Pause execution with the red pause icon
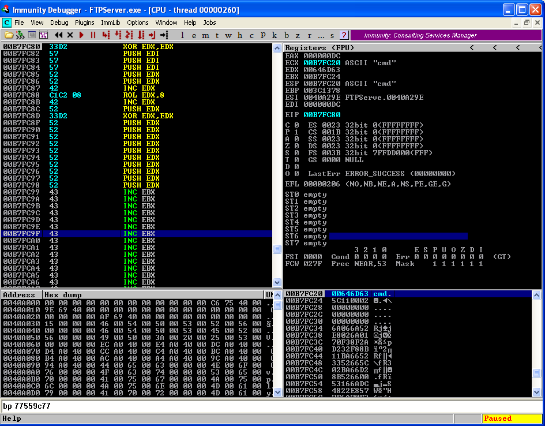The height and width of the screenshot is (426, 545). click(x=93, y=35)
